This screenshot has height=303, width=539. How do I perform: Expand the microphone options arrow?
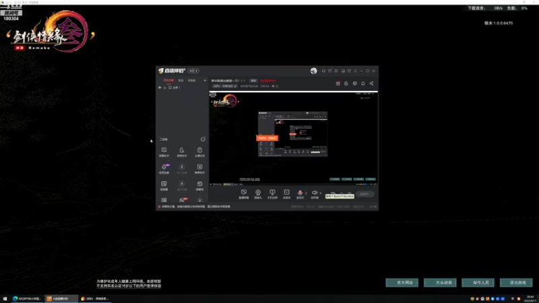306,193
